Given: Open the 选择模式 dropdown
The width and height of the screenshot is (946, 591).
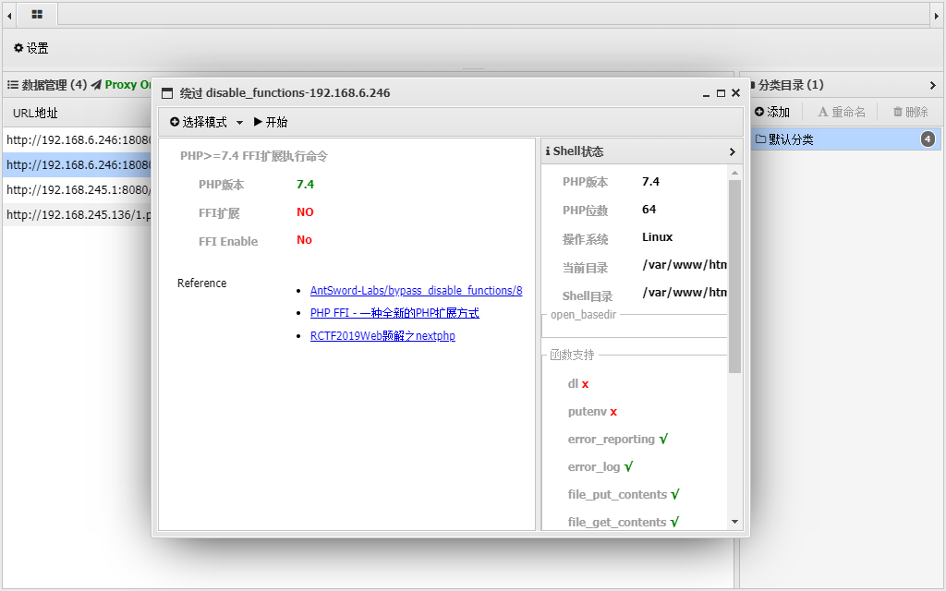Looking at the screenshot, I should pyautogui.click(x=207, y=122).
